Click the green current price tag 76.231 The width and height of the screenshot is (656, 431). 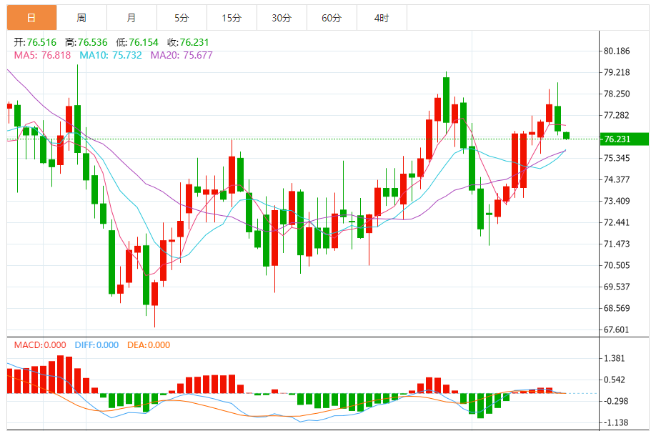tap(625, 139)
